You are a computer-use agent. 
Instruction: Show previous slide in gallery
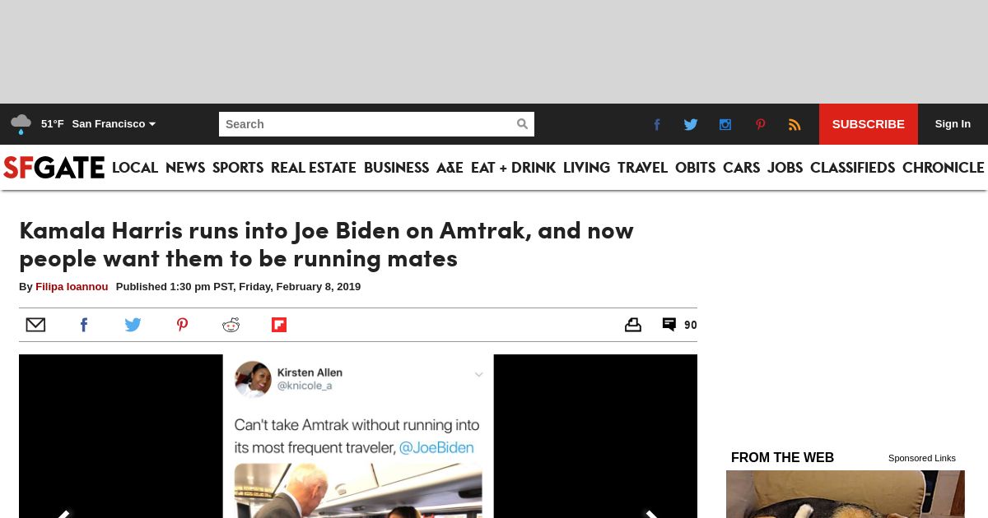pos(63,514)
